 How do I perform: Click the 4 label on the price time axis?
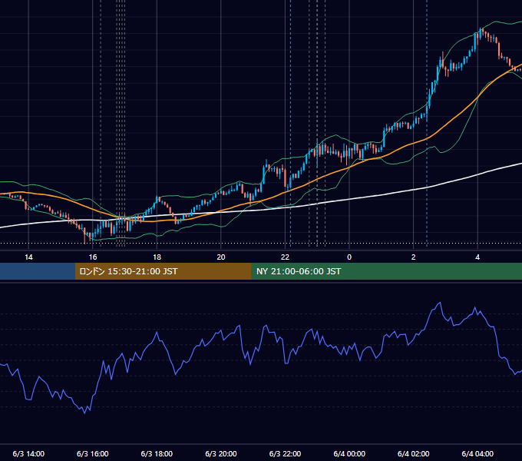477,257
